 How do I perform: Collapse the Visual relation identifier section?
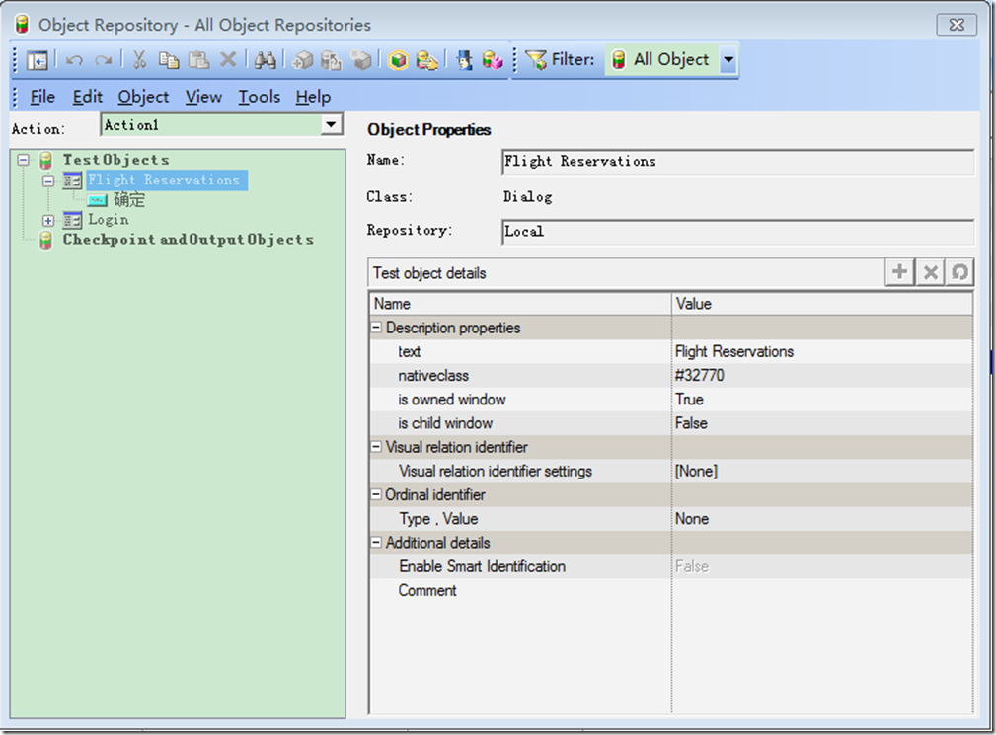pyautogui.click(x=377, y=447)
